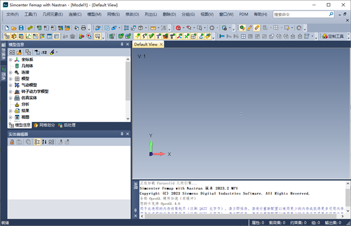Open the 网格(S) menu
The image size is (351, 226).
(113, 14)
